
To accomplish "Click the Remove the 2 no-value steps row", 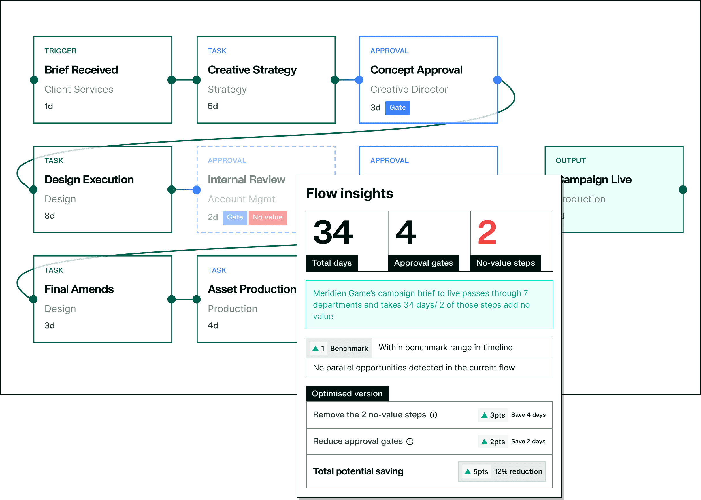I will pyautogui.click(x=370, y=415).
